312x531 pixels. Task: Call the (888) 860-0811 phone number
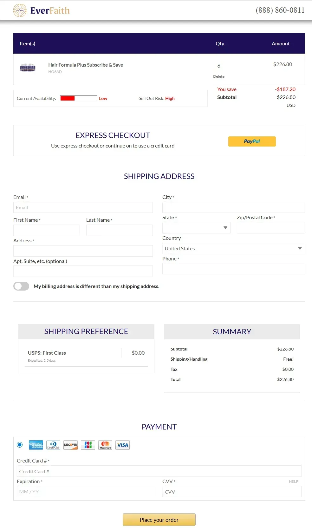click(280, 10)
